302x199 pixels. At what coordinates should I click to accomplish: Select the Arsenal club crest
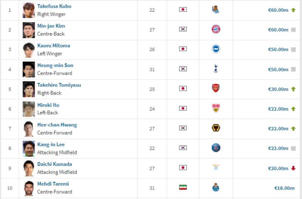click(216, 88)
